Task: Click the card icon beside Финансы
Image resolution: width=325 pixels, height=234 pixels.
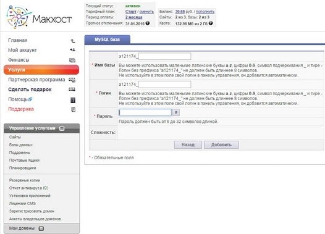Action: 72,61
